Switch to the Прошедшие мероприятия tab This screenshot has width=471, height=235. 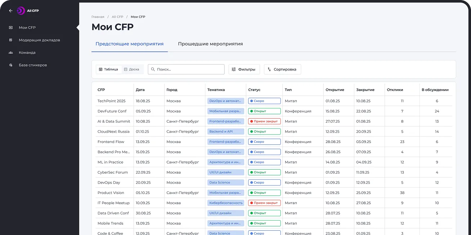coord(210,43)
